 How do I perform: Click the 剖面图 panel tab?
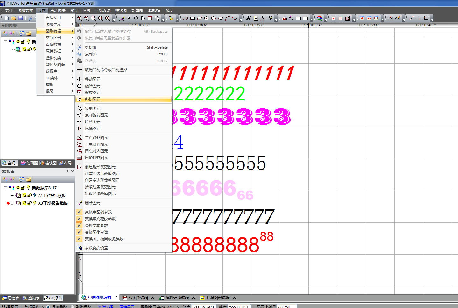click(x=29, y=163)
